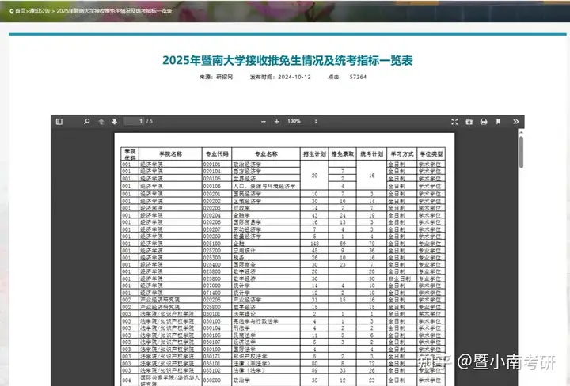Image resolution: width=570 pixels, height=386 pixels.
Task: Click 专业代码 column header
Action: [217, 154]
